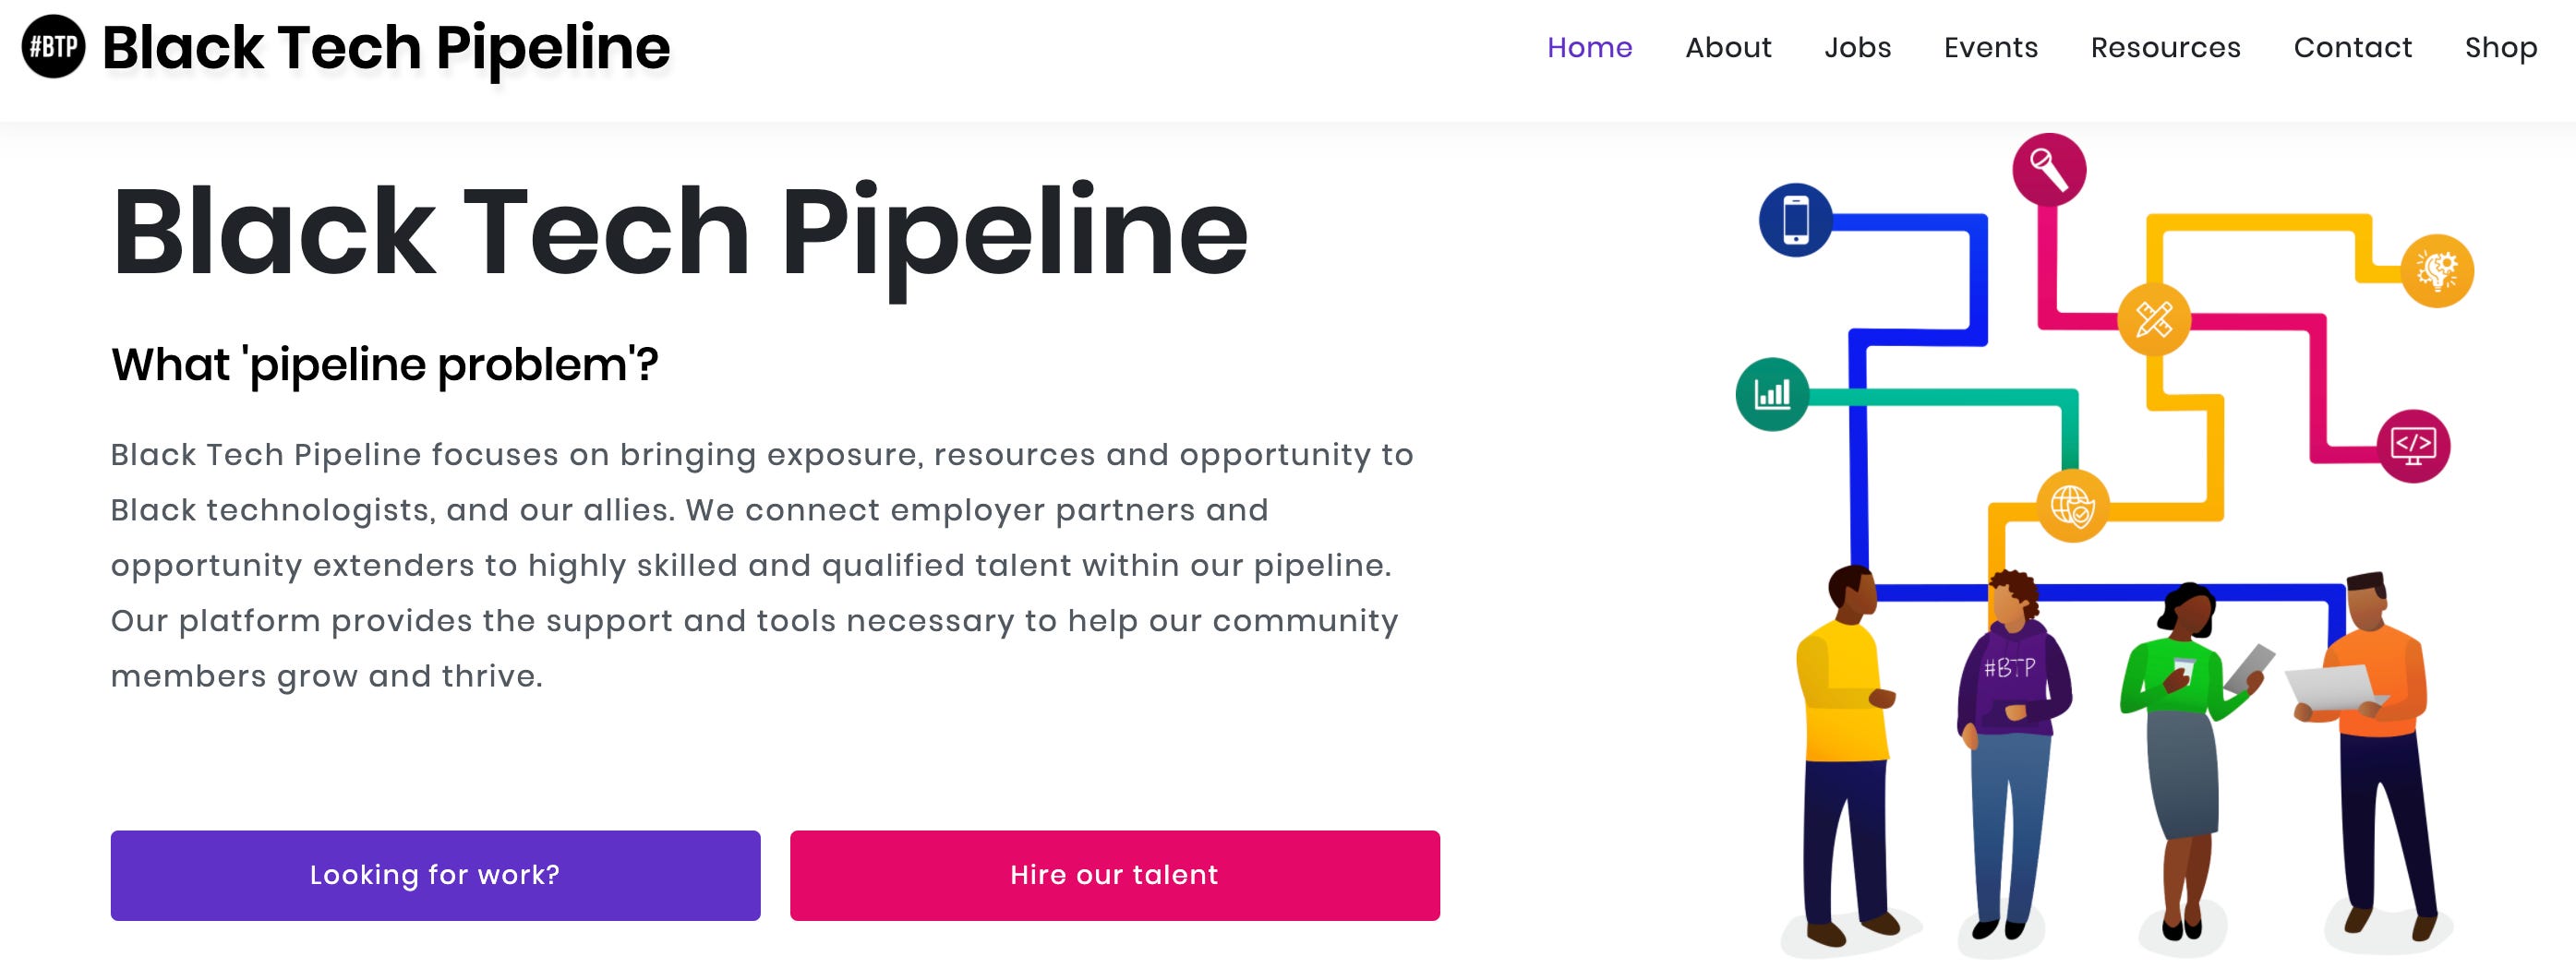Navigate to the About page
2576x980 pixels.
click(1729, 47)
